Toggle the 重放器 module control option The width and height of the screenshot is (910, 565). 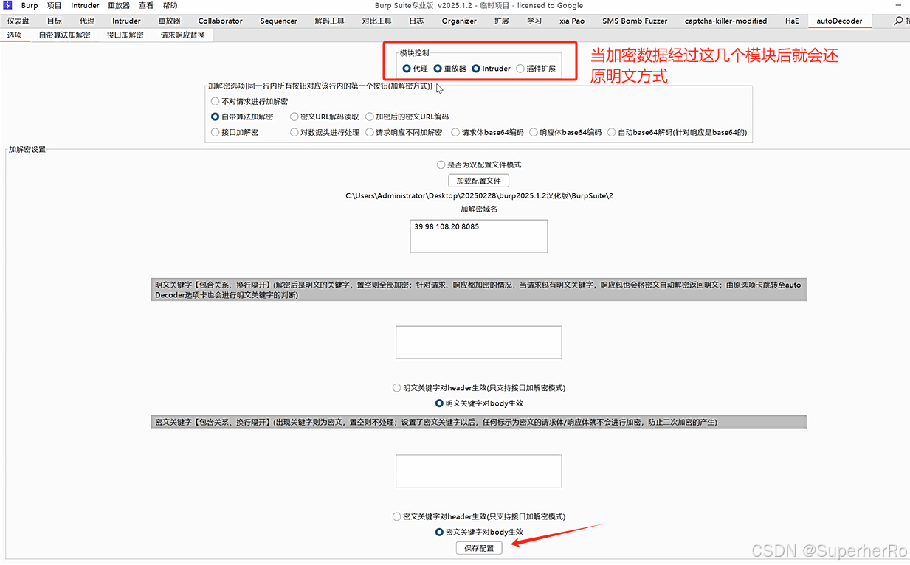click(x=449, y=69)
